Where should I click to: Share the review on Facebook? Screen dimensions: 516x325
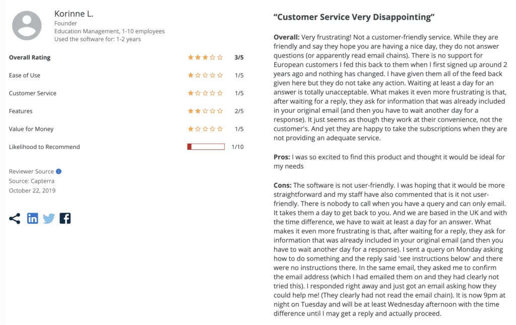pos(65,218)
